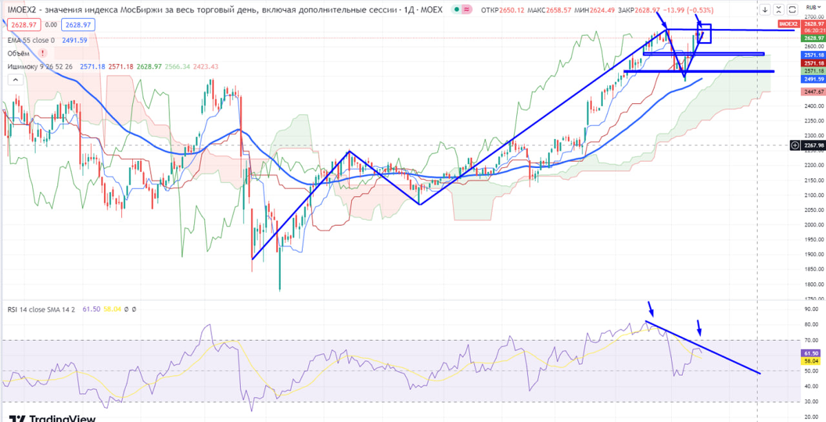The image size is (826, 422).
Task: Click the light green 2566.34 Ichimoku legend value
Action: click(178, 66)
